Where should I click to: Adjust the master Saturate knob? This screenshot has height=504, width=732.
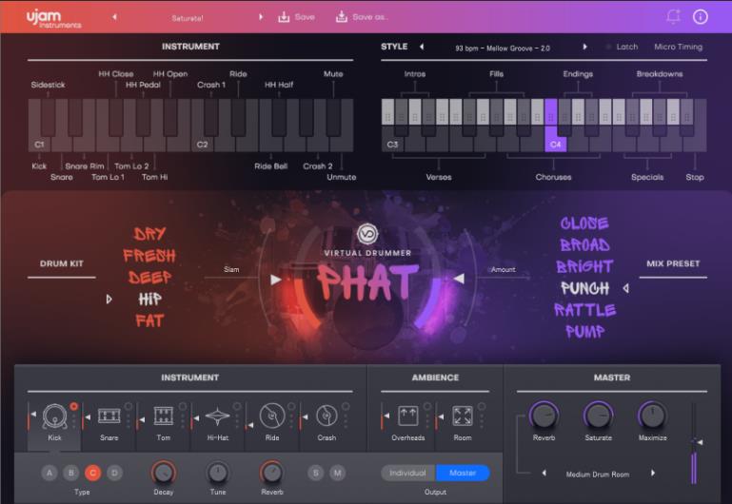point(598,415)
